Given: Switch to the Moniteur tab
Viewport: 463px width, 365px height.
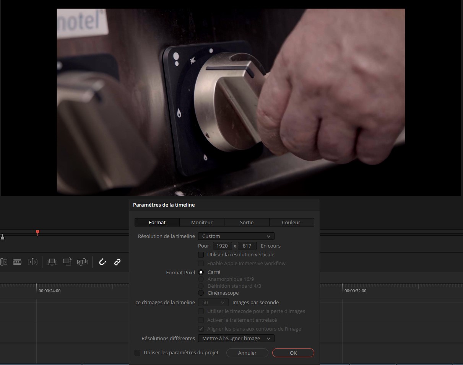Looking at the screenshot, I should [202, 223].
